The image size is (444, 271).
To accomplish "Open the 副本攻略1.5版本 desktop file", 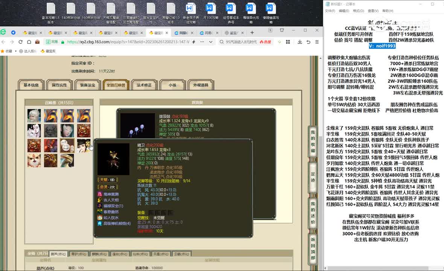I will pyautogui.click(x=51, y=13).
